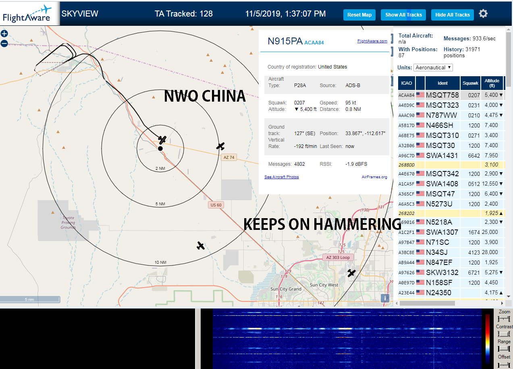
Task: Select the MSQT30 table row
Action: [451, 146]
